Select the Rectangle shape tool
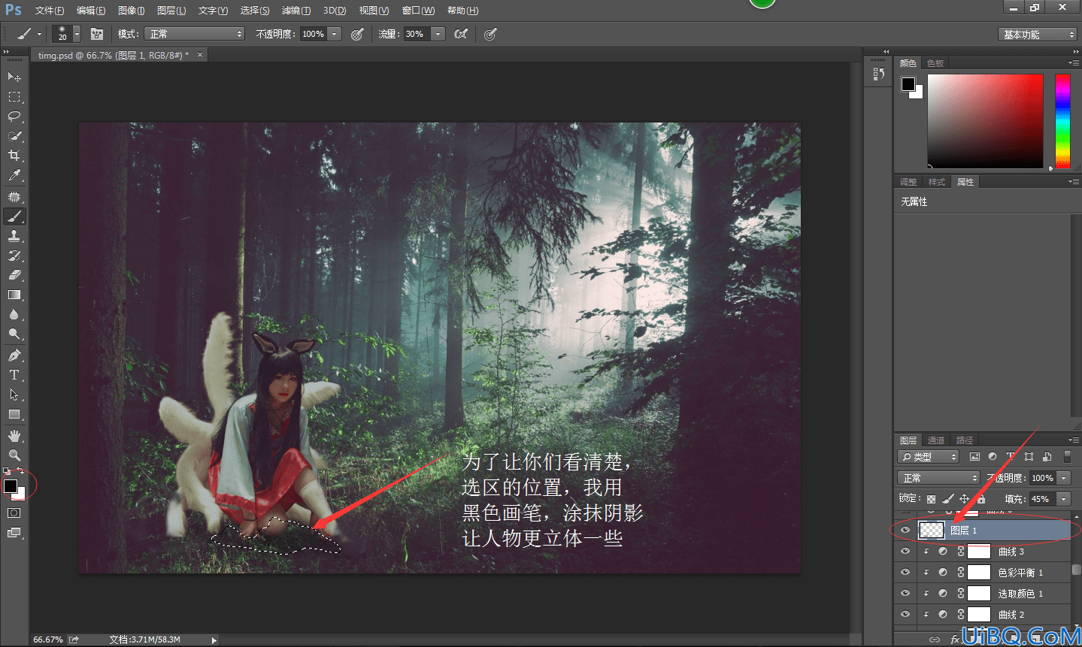The image size is (1082, 647). (x=14, y=414)
